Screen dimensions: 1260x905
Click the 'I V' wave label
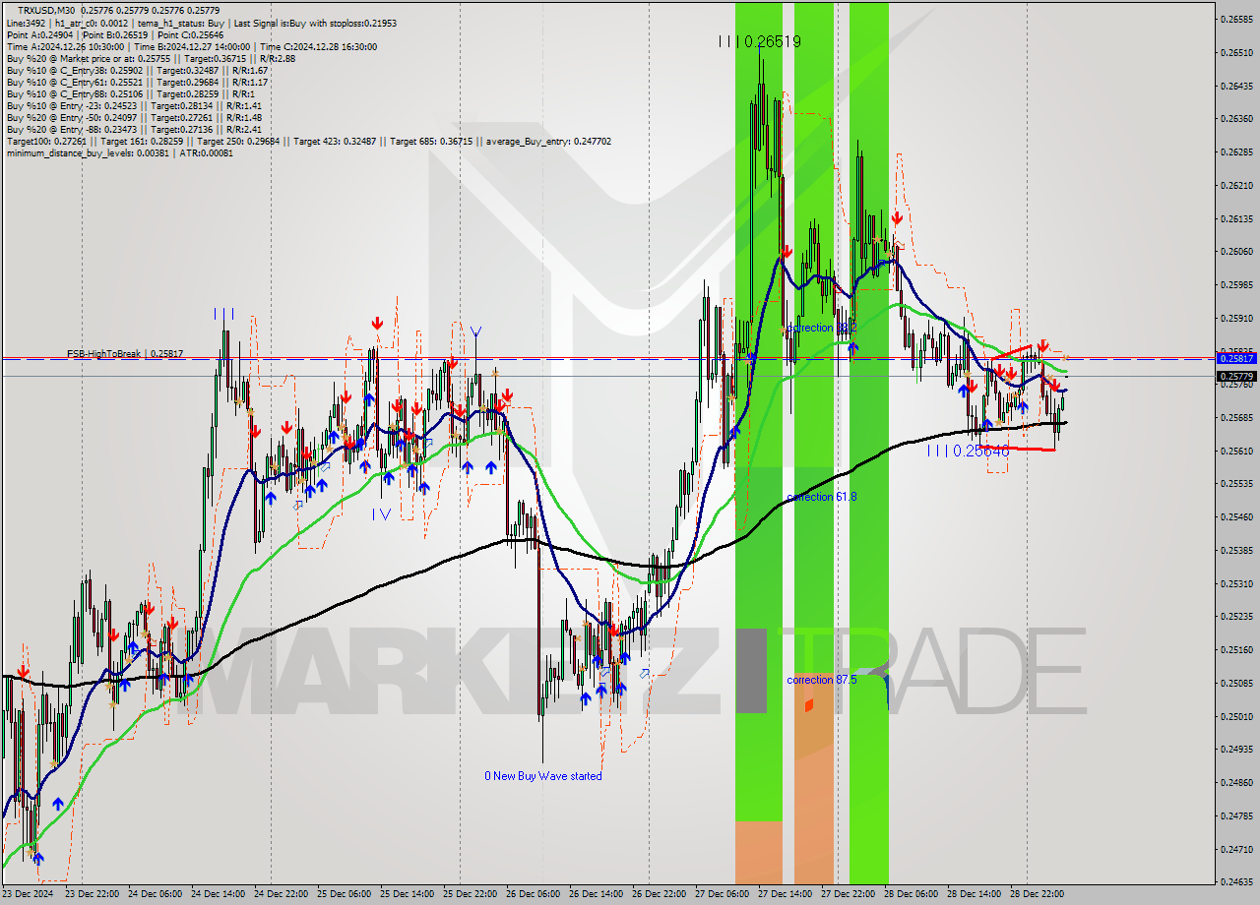tap(381, 513)
